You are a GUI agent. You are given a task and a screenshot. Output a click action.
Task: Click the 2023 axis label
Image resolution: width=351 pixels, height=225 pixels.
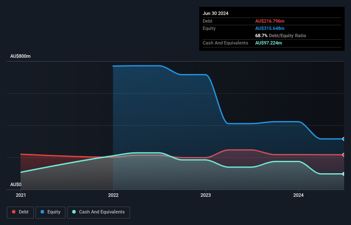(206, 195)
